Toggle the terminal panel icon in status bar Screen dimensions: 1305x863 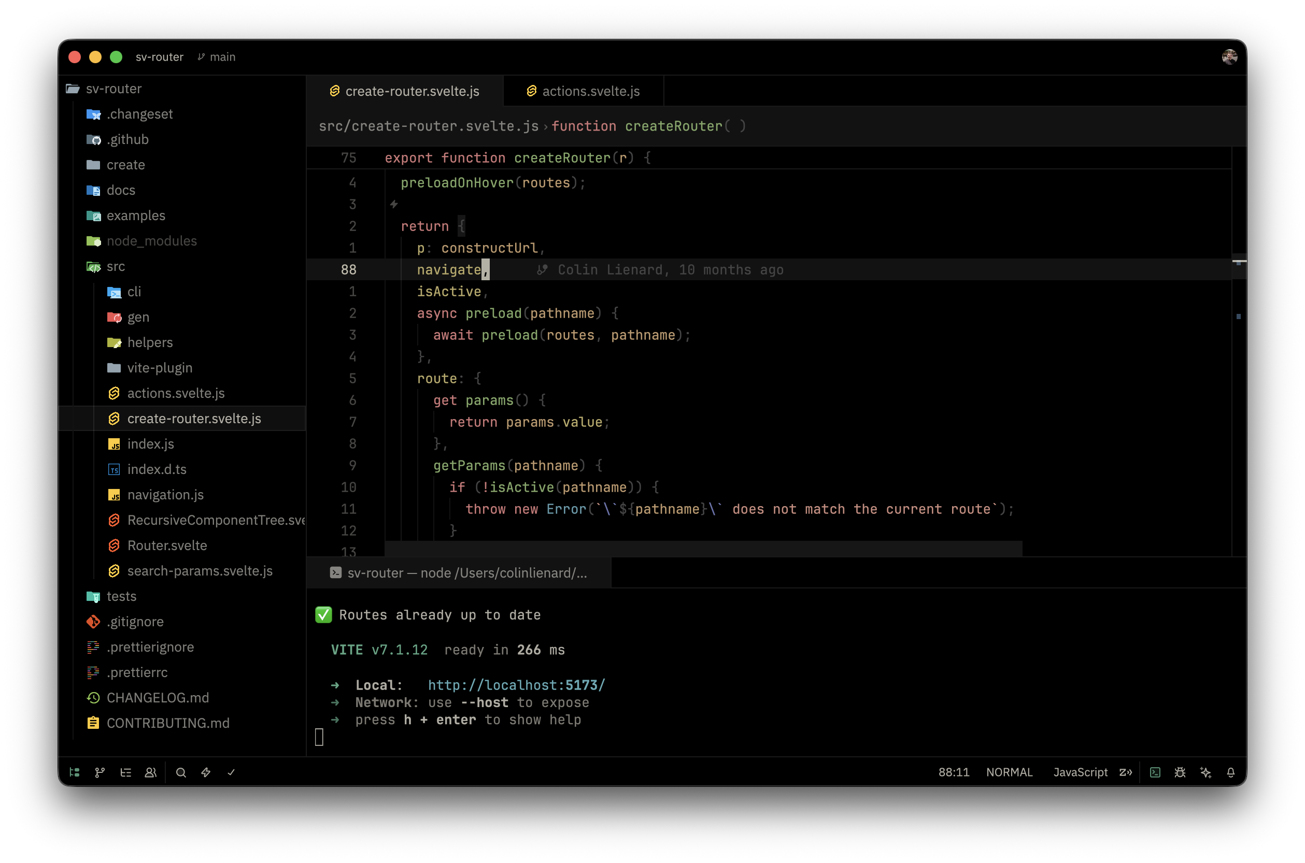[1155, 772]
